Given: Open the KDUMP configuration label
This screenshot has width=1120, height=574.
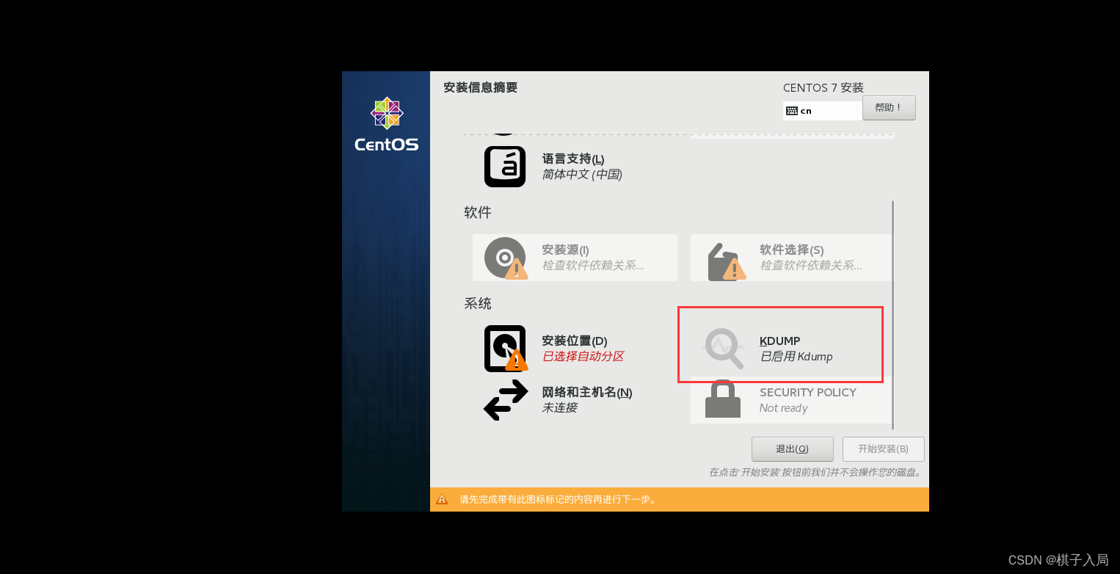Looking at the screenshot, I should [779, 341].
